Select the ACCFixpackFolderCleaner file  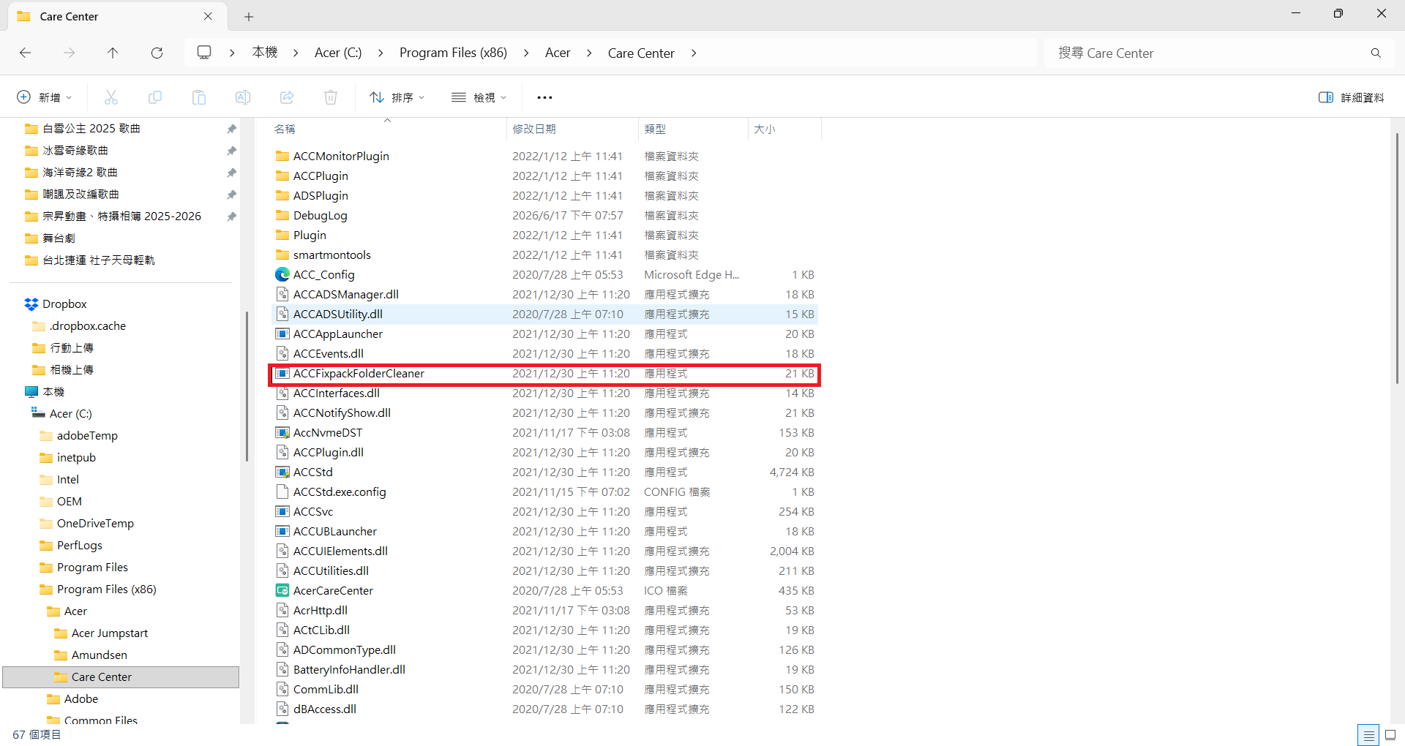544,374
